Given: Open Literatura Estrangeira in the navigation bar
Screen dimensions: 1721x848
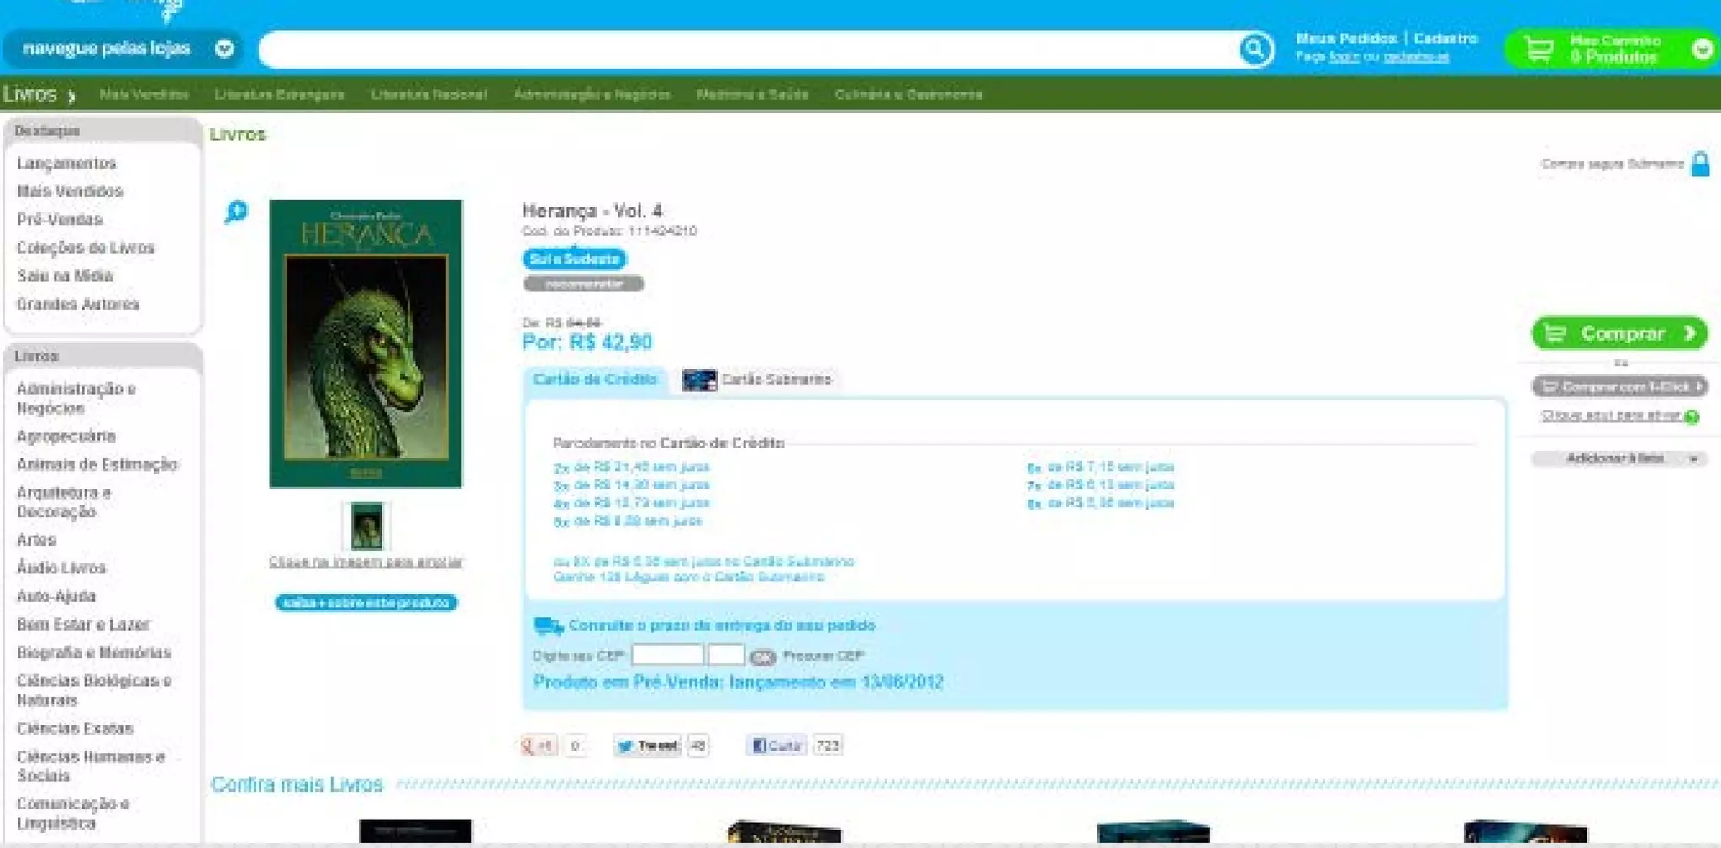Looking at the screenshot, I should pos(279,95).
